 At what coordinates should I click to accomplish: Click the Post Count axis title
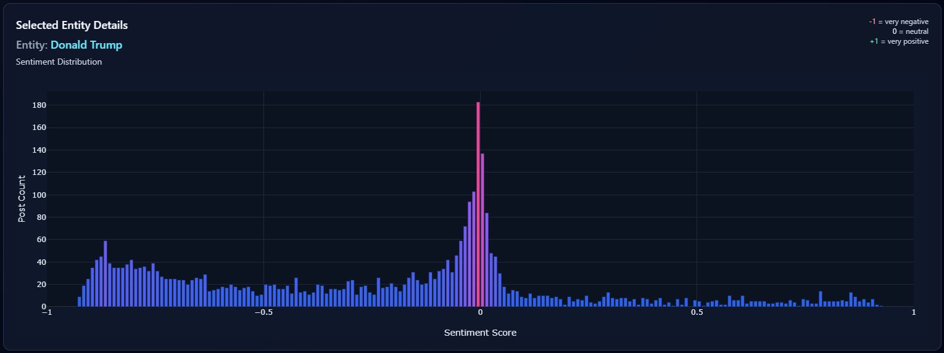coord(22,199)
